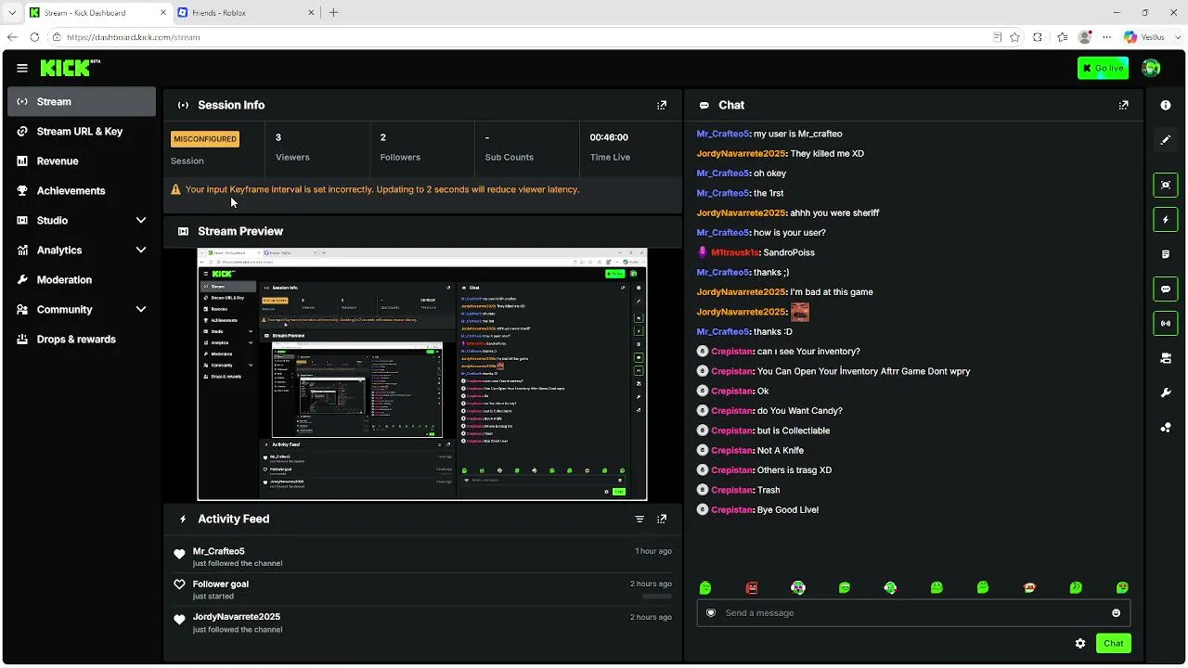Open the wrench tools icon in right toolbar

[x=1166, y=392]
